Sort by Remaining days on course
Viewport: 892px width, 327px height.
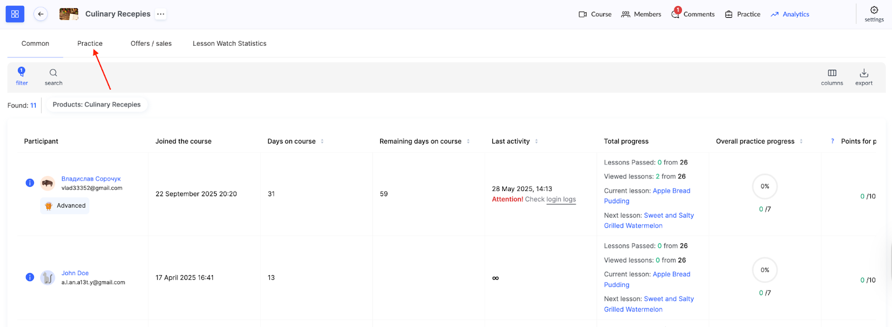[468, 141]
